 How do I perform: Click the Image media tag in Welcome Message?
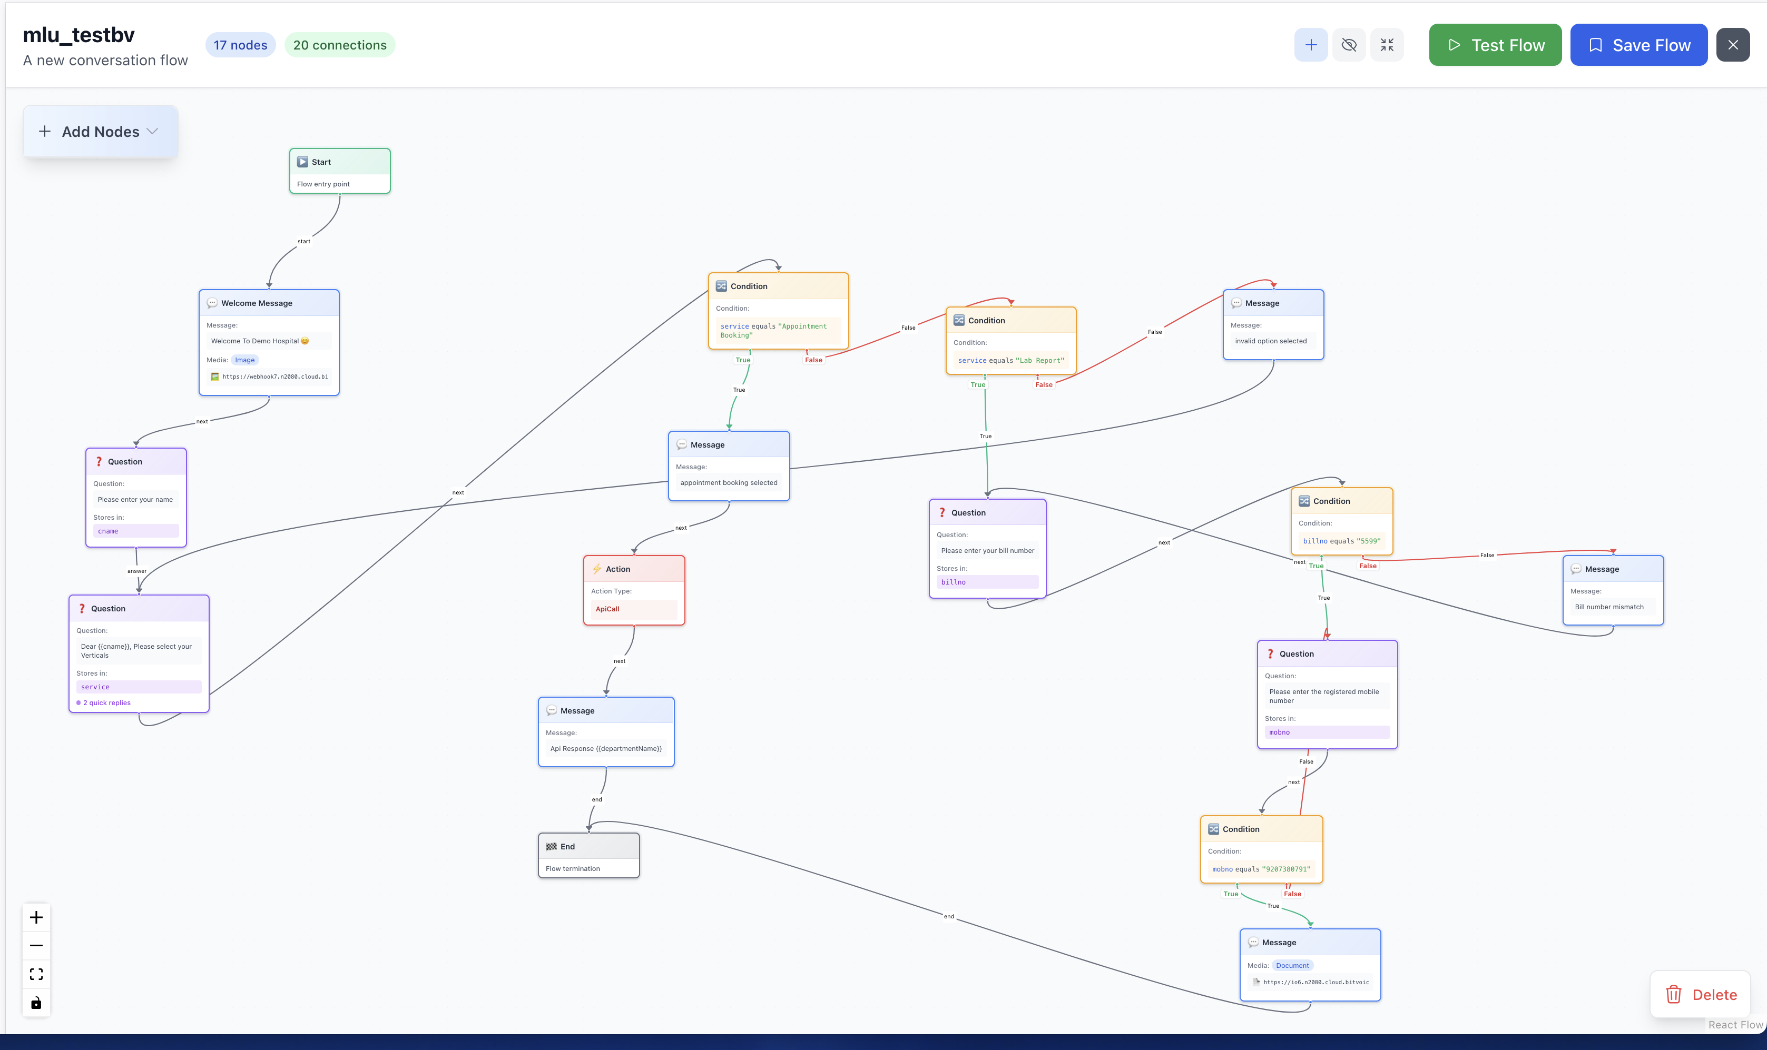244,360
